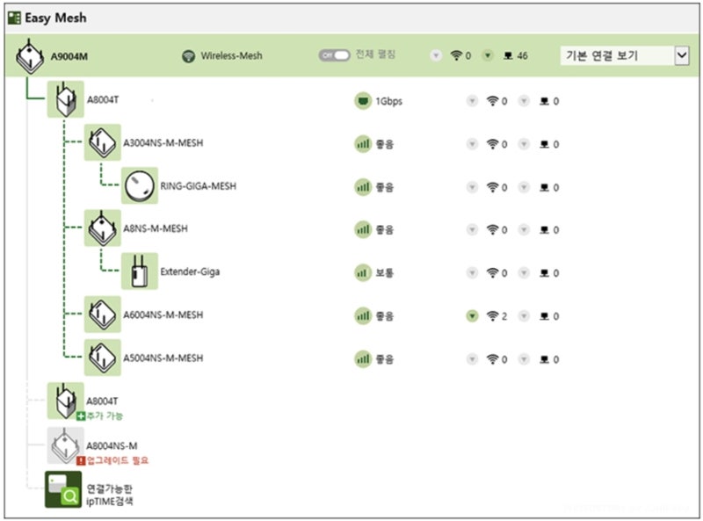
Task: Select the A5004NS-M-MESH device icon
Action: [103, 358]
